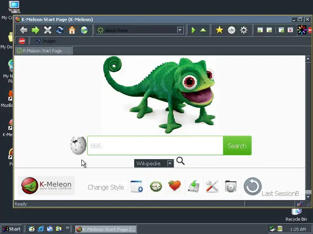Go forward with the green arrow
The width and height of the screenshot is (313, 234).
click(x=36, y=30)
